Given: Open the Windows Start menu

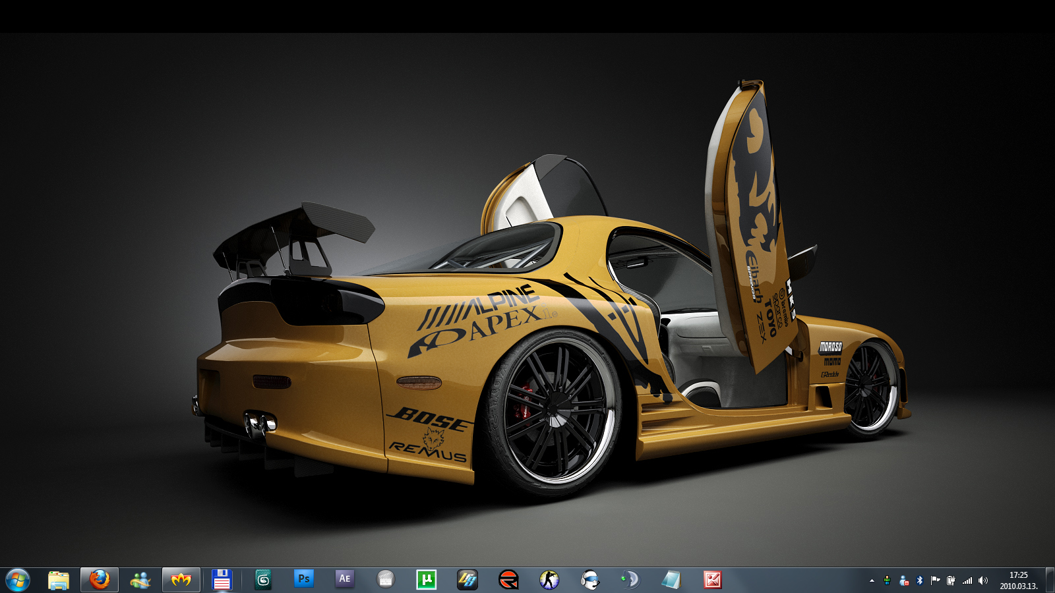Looking at the screenshot, I should 18,580.
